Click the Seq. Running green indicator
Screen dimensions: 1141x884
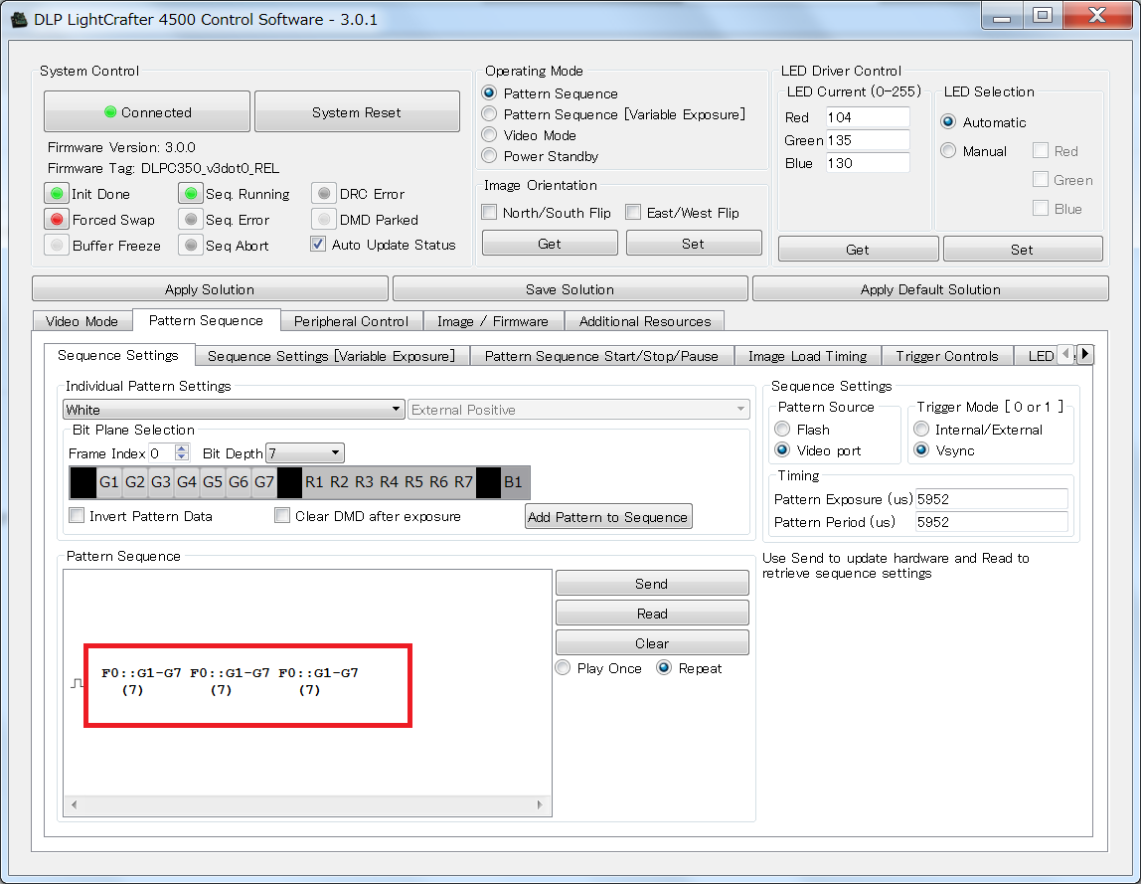click(191, 194)
